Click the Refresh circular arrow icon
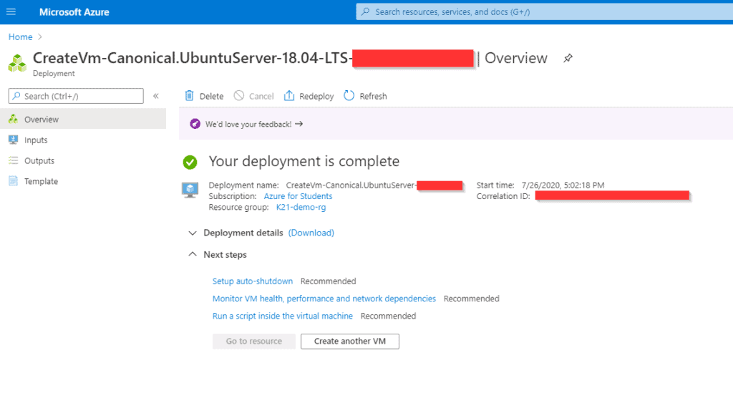 tap(349, 95)
